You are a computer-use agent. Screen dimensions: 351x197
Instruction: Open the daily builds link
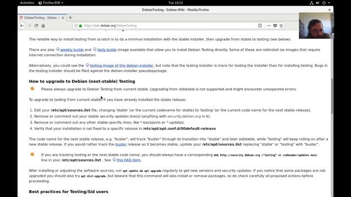coord(107,50)
